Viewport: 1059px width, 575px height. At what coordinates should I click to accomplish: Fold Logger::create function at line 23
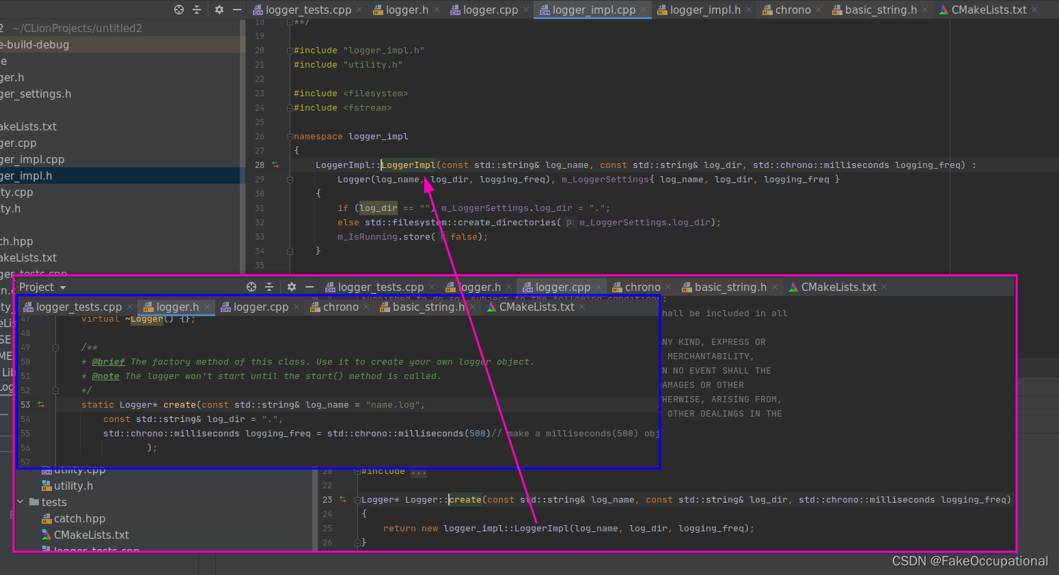357,499
